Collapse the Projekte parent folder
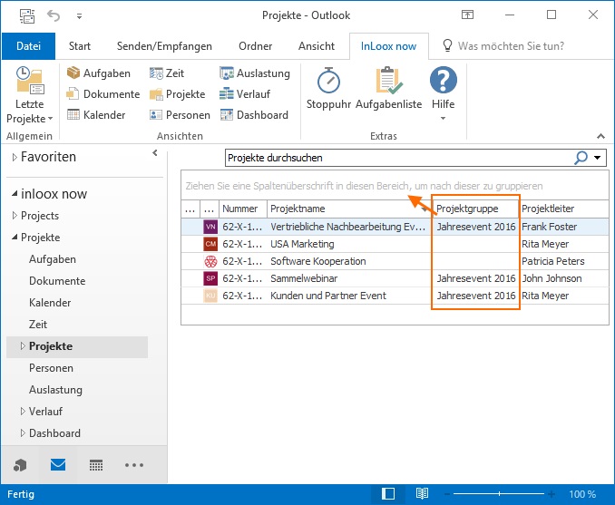Image resolution: width=615 pixels, height=505 pixels. pyautogui.click(x=15, y=237)
